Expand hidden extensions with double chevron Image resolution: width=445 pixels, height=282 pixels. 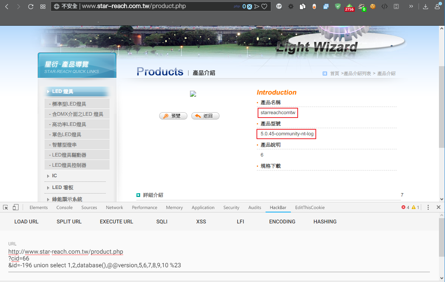[x=411, y=6]
